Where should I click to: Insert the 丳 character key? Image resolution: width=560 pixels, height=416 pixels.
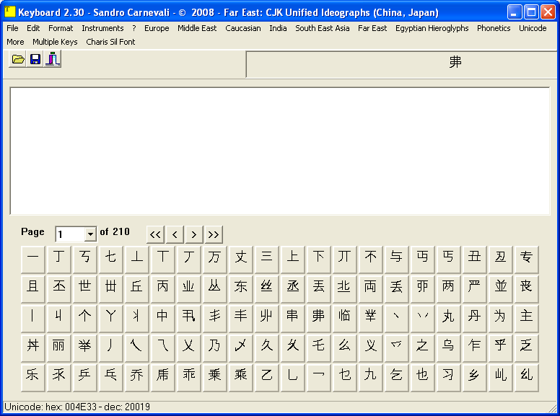(x=318, y=319)
